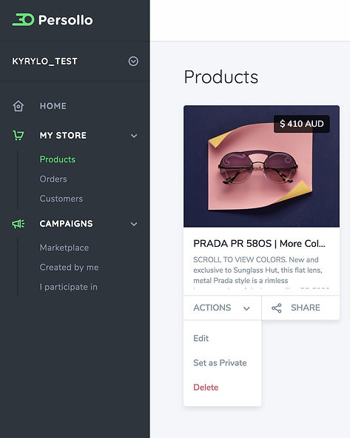Select Delete in the Actions menu
This screenshot has width=350, height=438.
(x=206, y=388)
